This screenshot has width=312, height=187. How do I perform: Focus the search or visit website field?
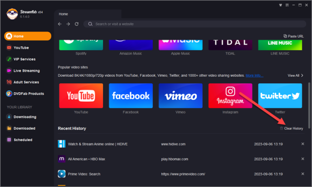[x=195, y=24]
